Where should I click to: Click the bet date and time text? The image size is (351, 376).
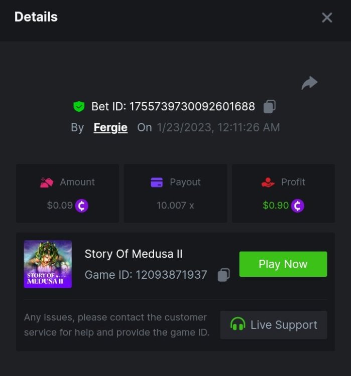tap(218, 127)
